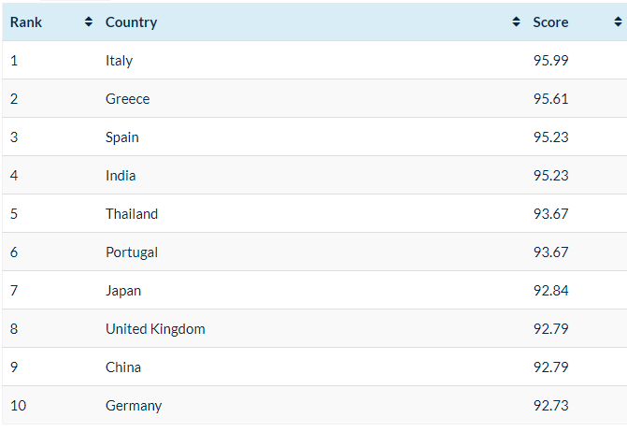Click China in the Country column
This screenshot has height=432, width=627.
(x=123, y=367)
